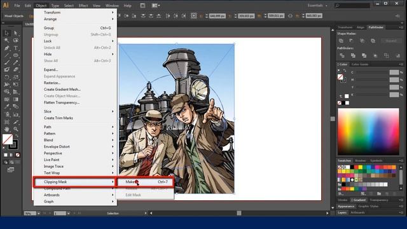The width and height of the screenshot is (407, 229).
Task: Select the Magic Wand tool
Action: 7,41
